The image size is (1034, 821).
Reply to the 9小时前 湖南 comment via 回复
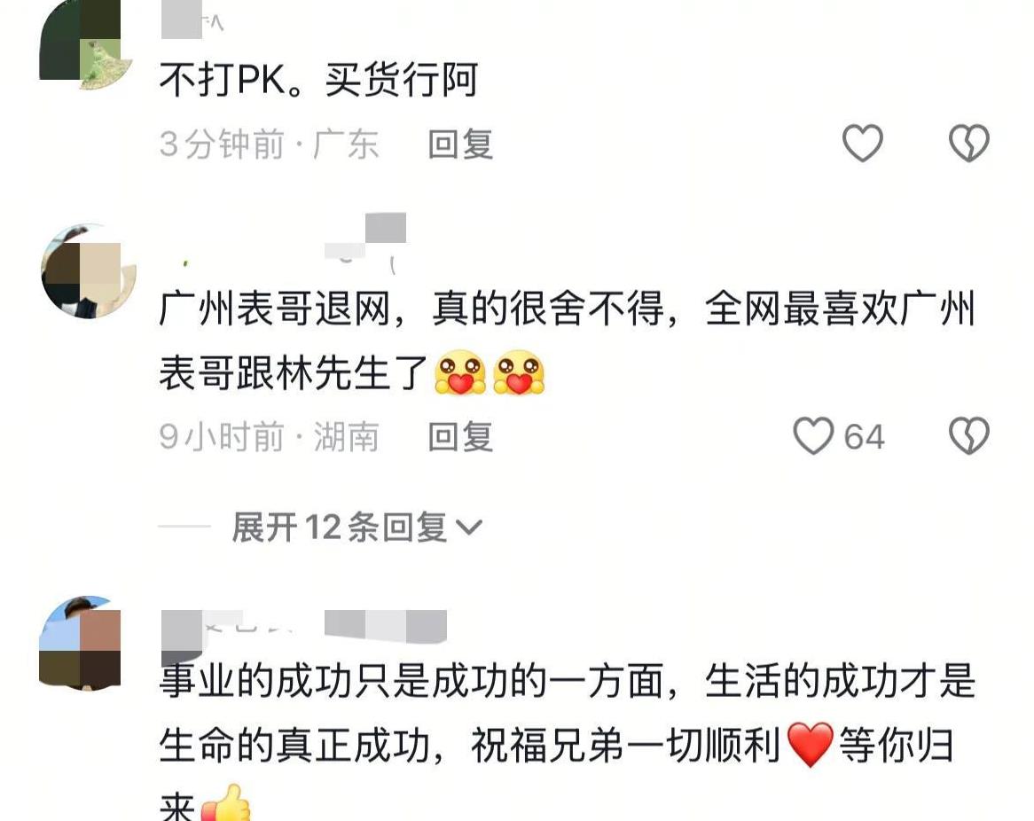[x=460, y=436]
